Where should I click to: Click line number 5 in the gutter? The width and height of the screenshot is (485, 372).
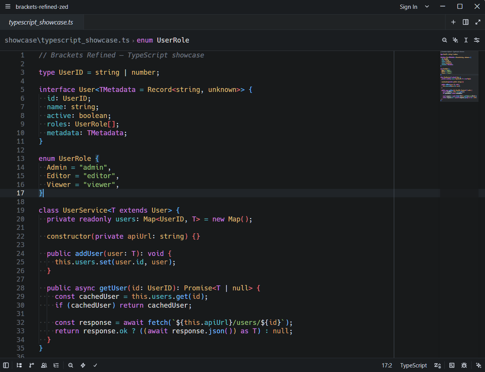(x=22, y=90)
